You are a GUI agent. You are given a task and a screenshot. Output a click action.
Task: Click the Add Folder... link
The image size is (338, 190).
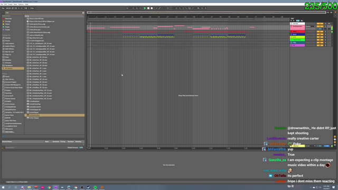10,132
